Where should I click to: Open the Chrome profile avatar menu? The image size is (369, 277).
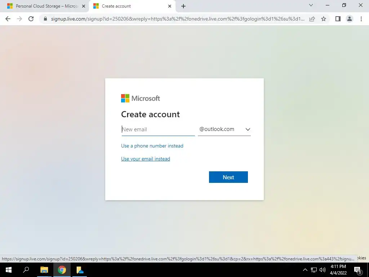pos(350,19)
